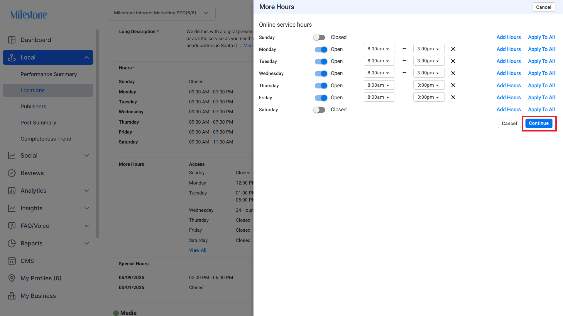Collapse the Local menu chevron
Image resolution: width=563 pixels, height=316 pixels.
[x=87, y=57]
